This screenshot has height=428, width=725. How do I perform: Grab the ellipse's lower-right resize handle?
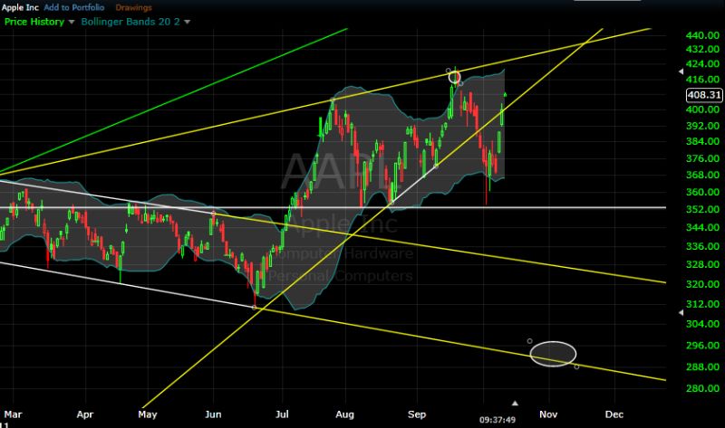[x=576, y=367]
